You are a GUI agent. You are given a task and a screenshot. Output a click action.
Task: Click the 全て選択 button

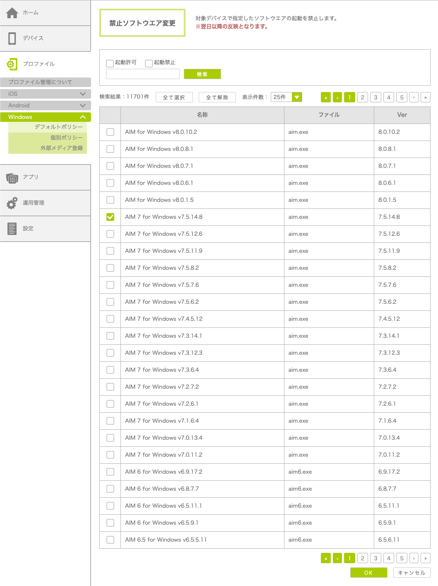[x=174, y=97]
